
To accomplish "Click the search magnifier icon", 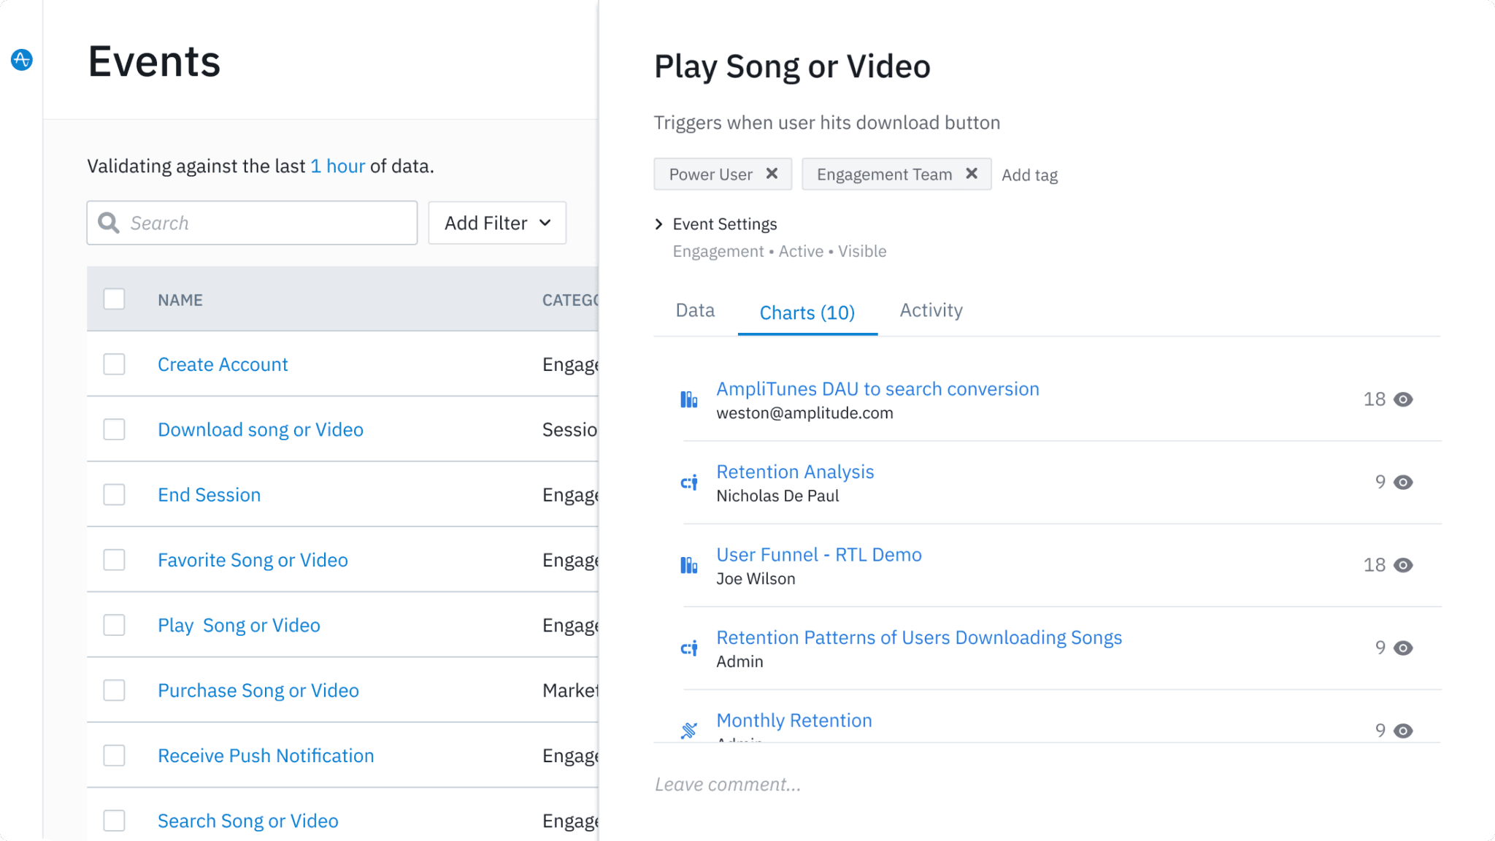I will pyautogui.click(x=109, y=223).
